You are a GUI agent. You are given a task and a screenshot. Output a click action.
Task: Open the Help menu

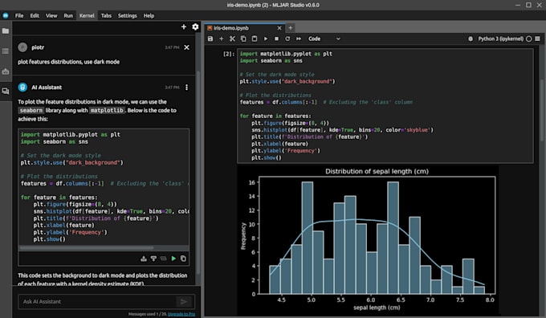pos(149,16)
